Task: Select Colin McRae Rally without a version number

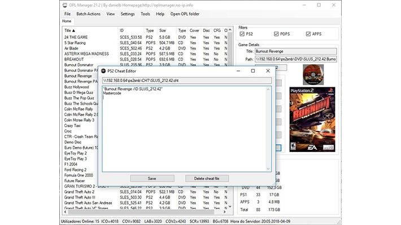Action: (x=79, y=109)
